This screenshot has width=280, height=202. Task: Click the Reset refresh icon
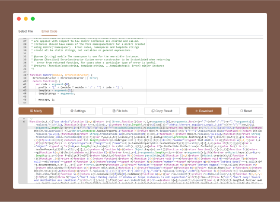(242, 111)
